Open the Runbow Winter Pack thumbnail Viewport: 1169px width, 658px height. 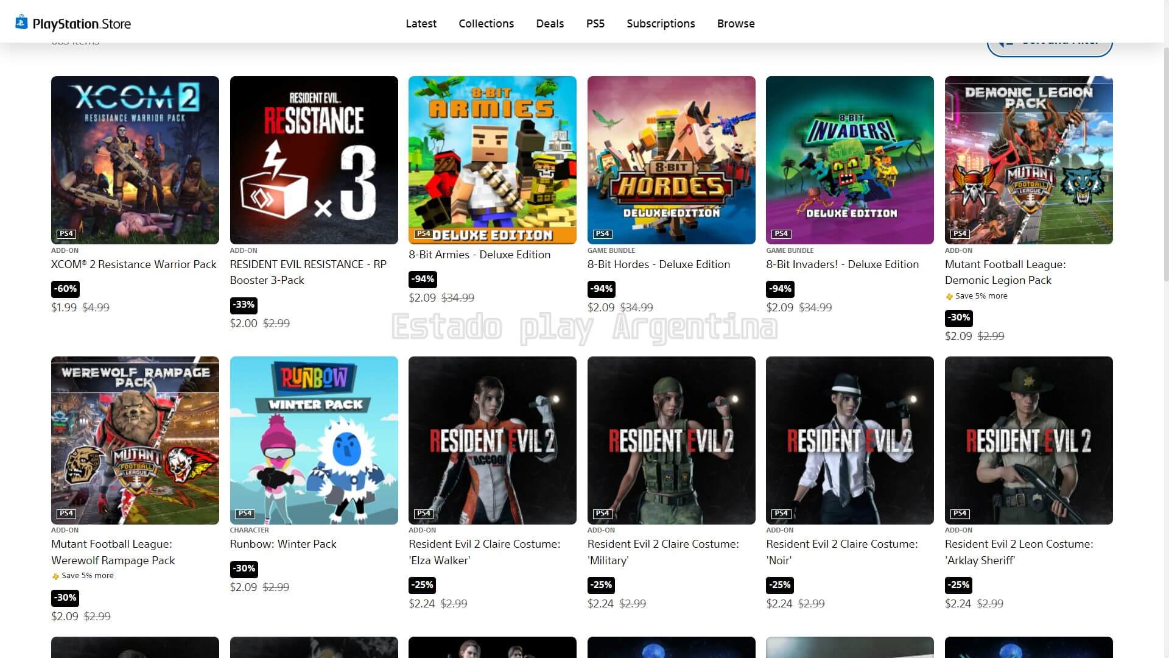[x=314, y=440]
